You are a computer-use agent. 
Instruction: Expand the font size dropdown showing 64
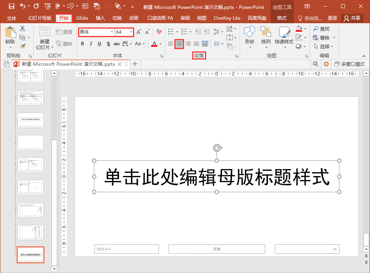pyautogui.click(x=131, y=32)
